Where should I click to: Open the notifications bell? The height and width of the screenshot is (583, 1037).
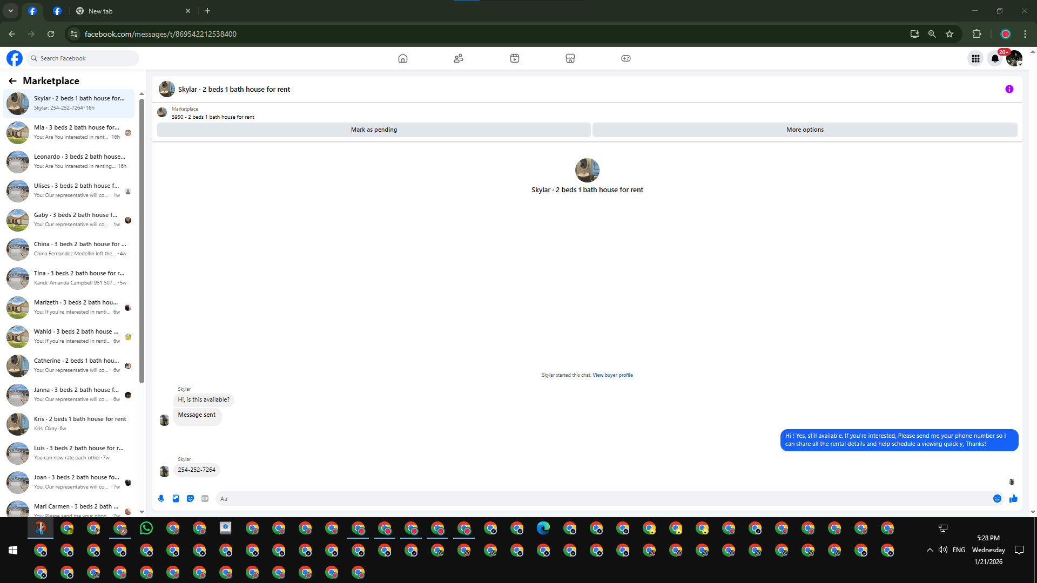(995, 58)
